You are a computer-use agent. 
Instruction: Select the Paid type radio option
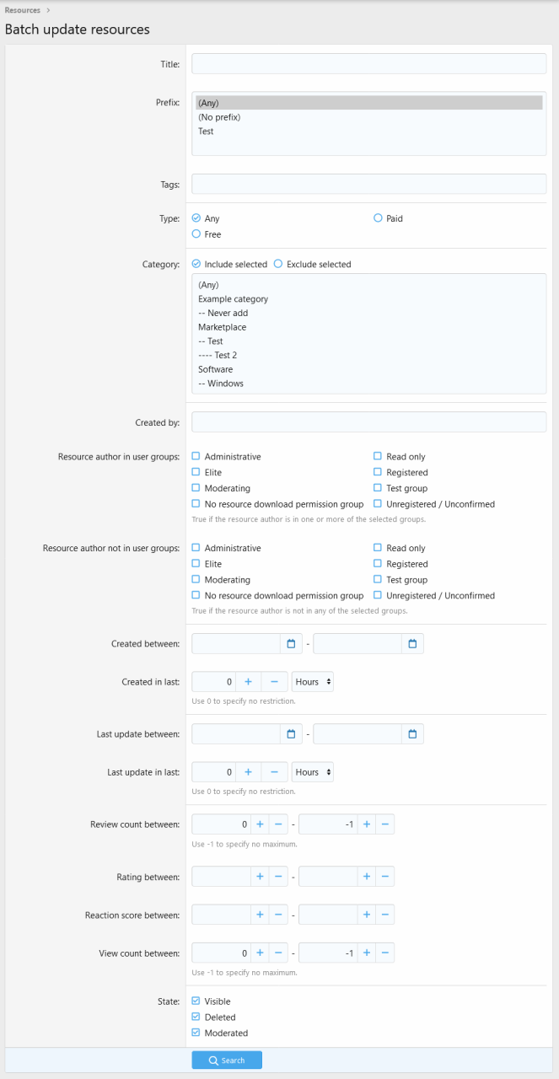tap(379, 218)
